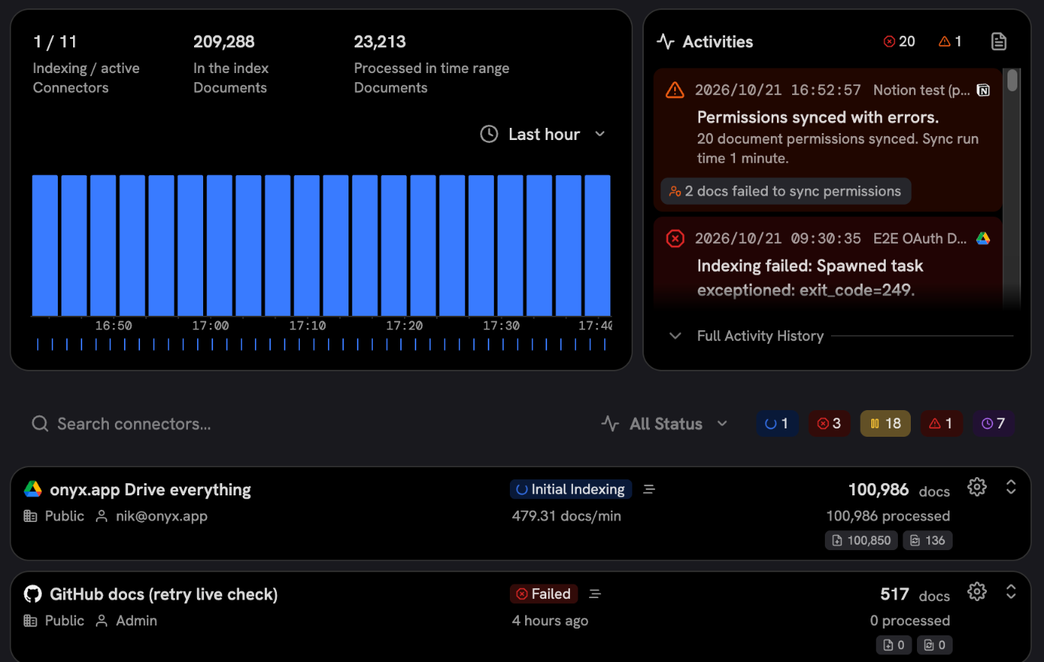The height and width of the screenshot is (662, 1044).
Task: Click the Permissions synced with errors message
Action: (818, 118)
